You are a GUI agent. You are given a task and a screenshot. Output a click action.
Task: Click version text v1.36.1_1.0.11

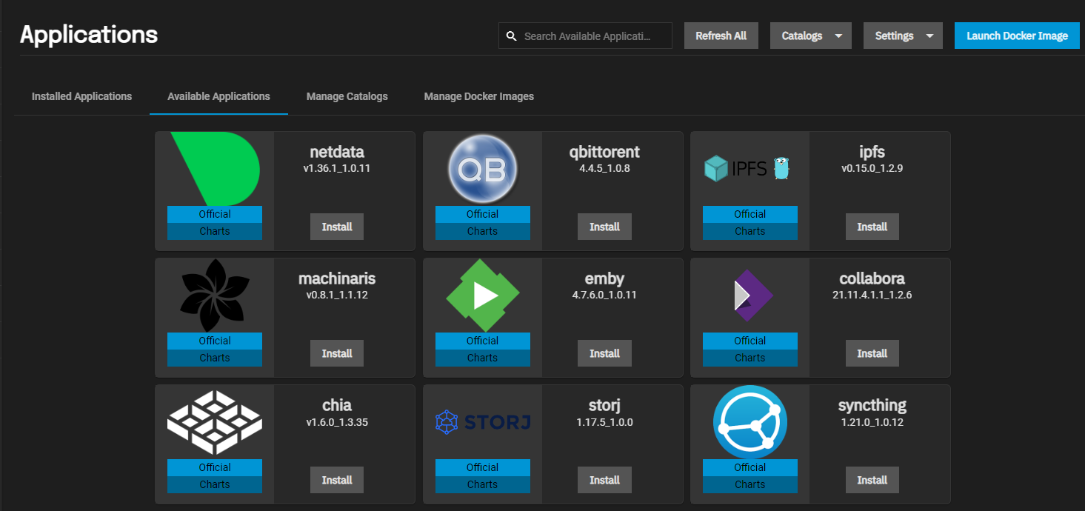click(337, 168)
